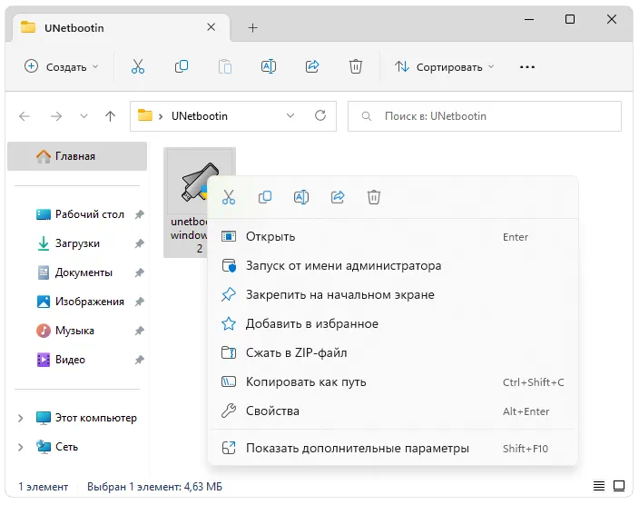Unpin Изображения using its pin icon

coord(140,302)
